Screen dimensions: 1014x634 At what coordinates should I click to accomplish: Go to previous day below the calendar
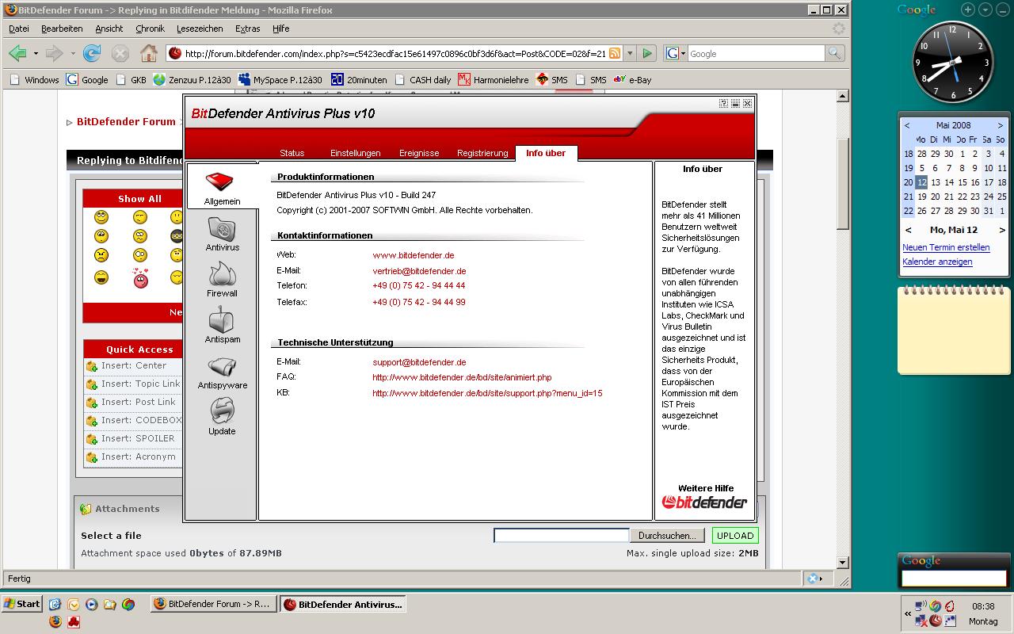coord(908,230)
